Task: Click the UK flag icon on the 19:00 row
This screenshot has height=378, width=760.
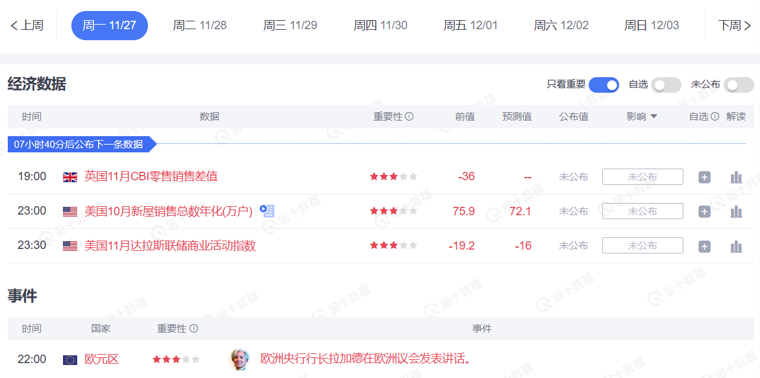Action: tap(69, 176)
